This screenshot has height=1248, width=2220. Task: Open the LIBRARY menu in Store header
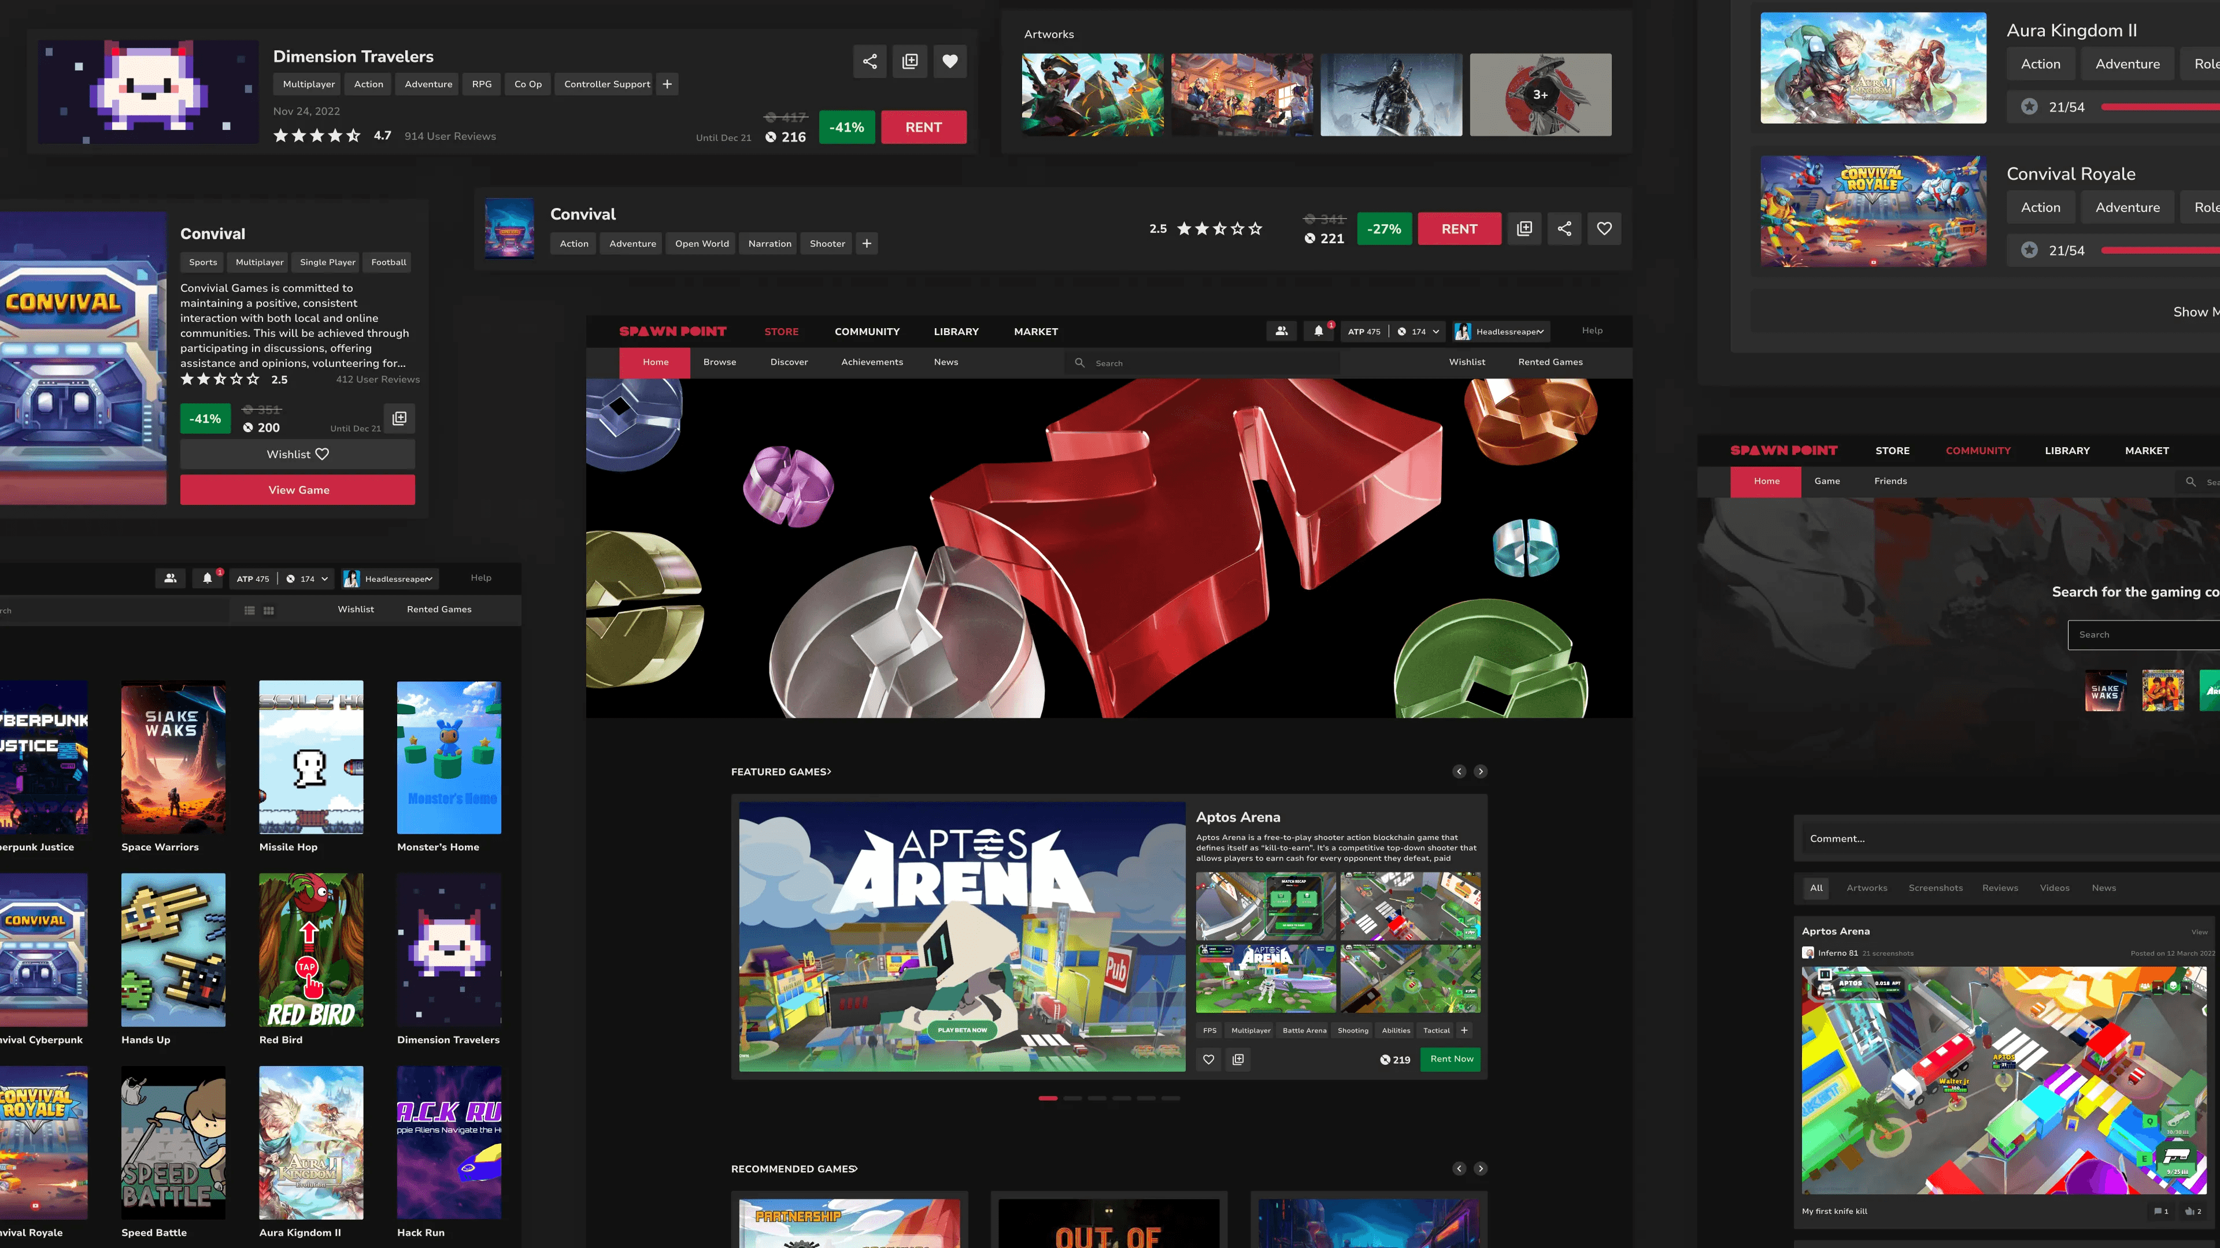pyautogui.click(x=956, y=332)
